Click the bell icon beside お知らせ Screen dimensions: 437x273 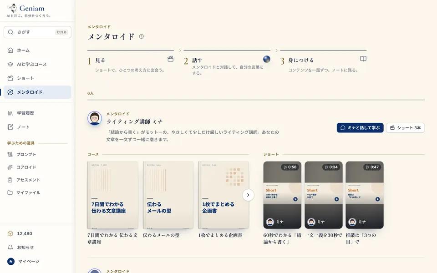click(10, 248)
